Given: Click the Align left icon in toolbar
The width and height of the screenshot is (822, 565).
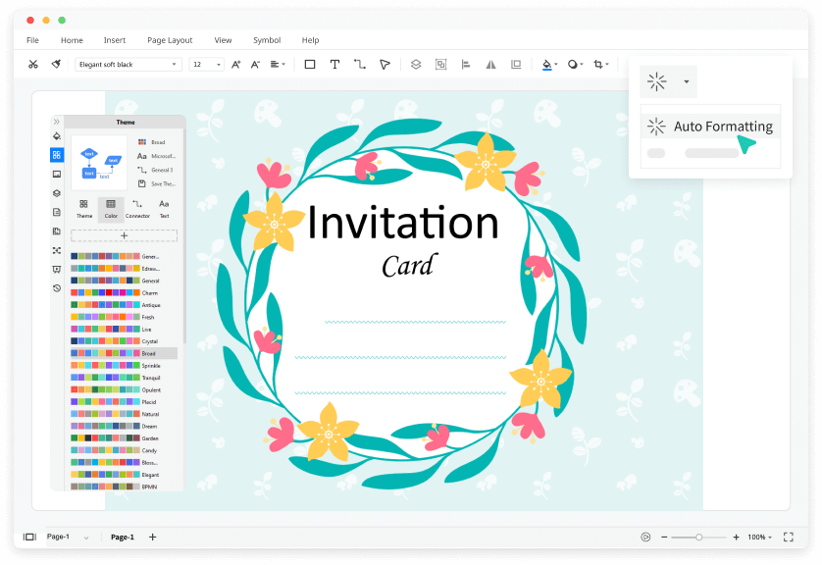Looking at the screenshot, I should coord(466,64).
